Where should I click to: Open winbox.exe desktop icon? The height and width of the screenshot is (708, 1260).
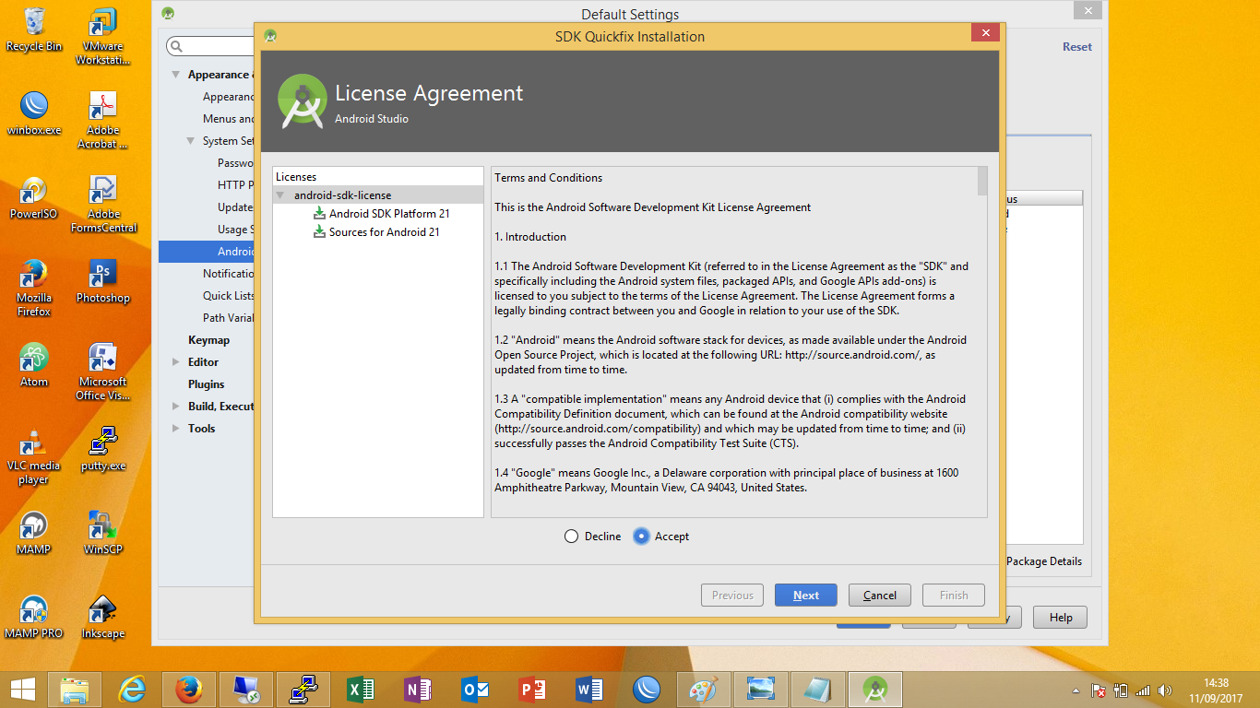(34, 113)
